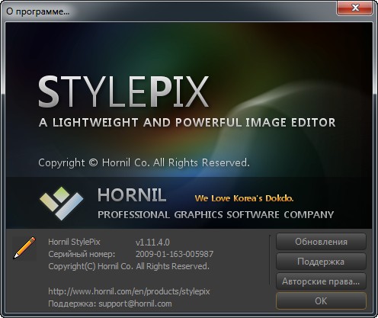Image resolution: width=378 pixels, height=318 pixels.
Task: Click 'Professional Graphics Software Company' text
Action: click(216, 215)
